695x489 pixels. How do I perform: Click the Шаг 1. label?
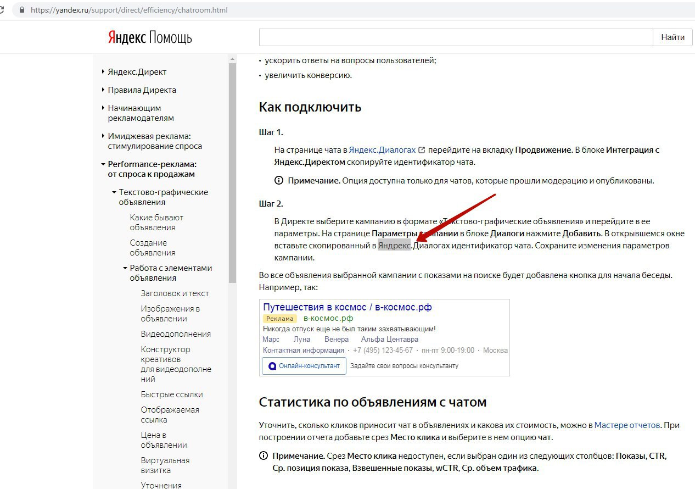coord(271,132)
